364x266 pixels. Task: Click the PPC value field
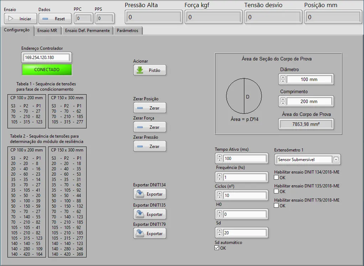tap(84, 18)
